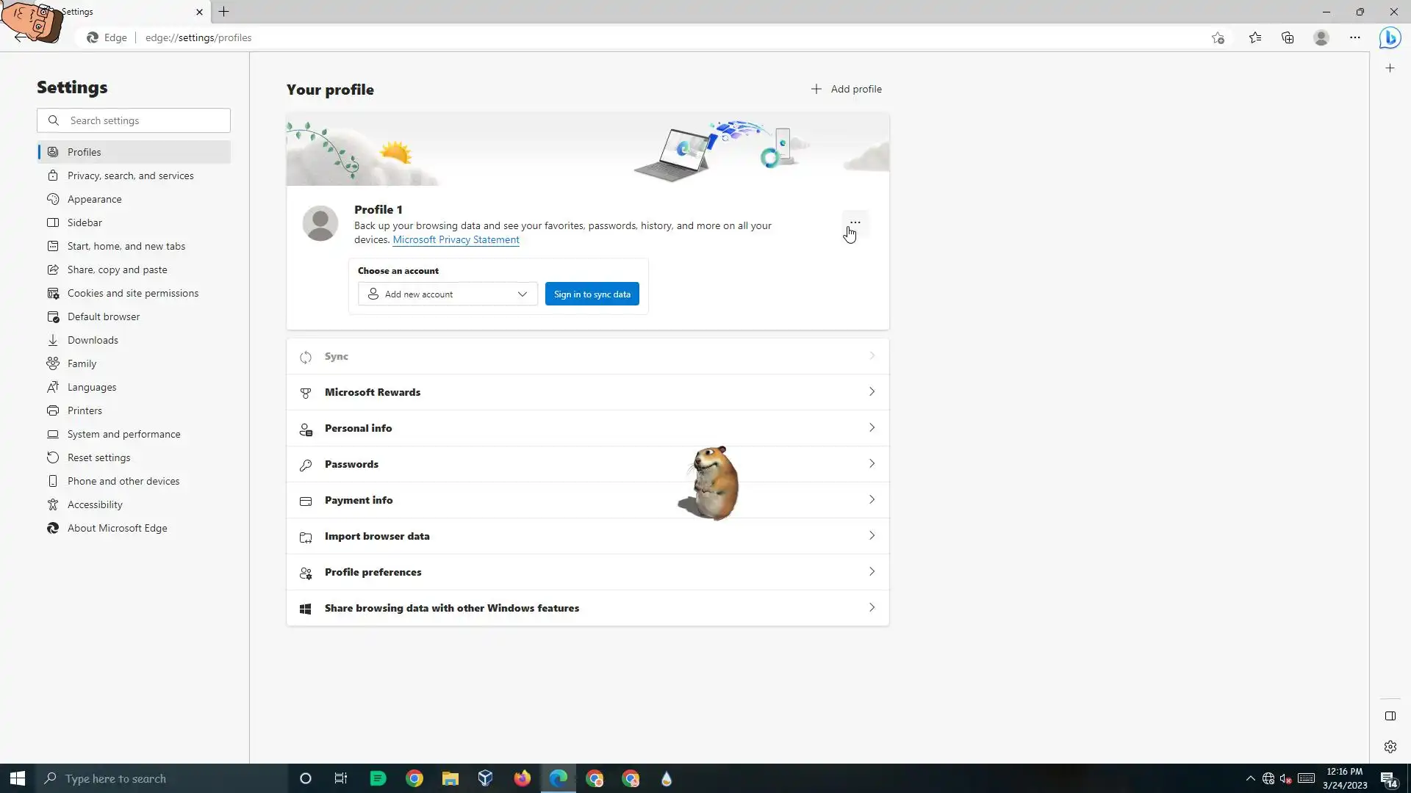
Task: Open Edge Settings and more menu
Action: point(1354,37)
